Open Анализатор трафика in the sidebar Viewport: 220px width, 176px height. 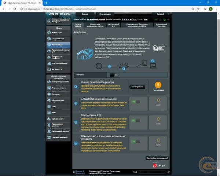click(x=58, y=57)
